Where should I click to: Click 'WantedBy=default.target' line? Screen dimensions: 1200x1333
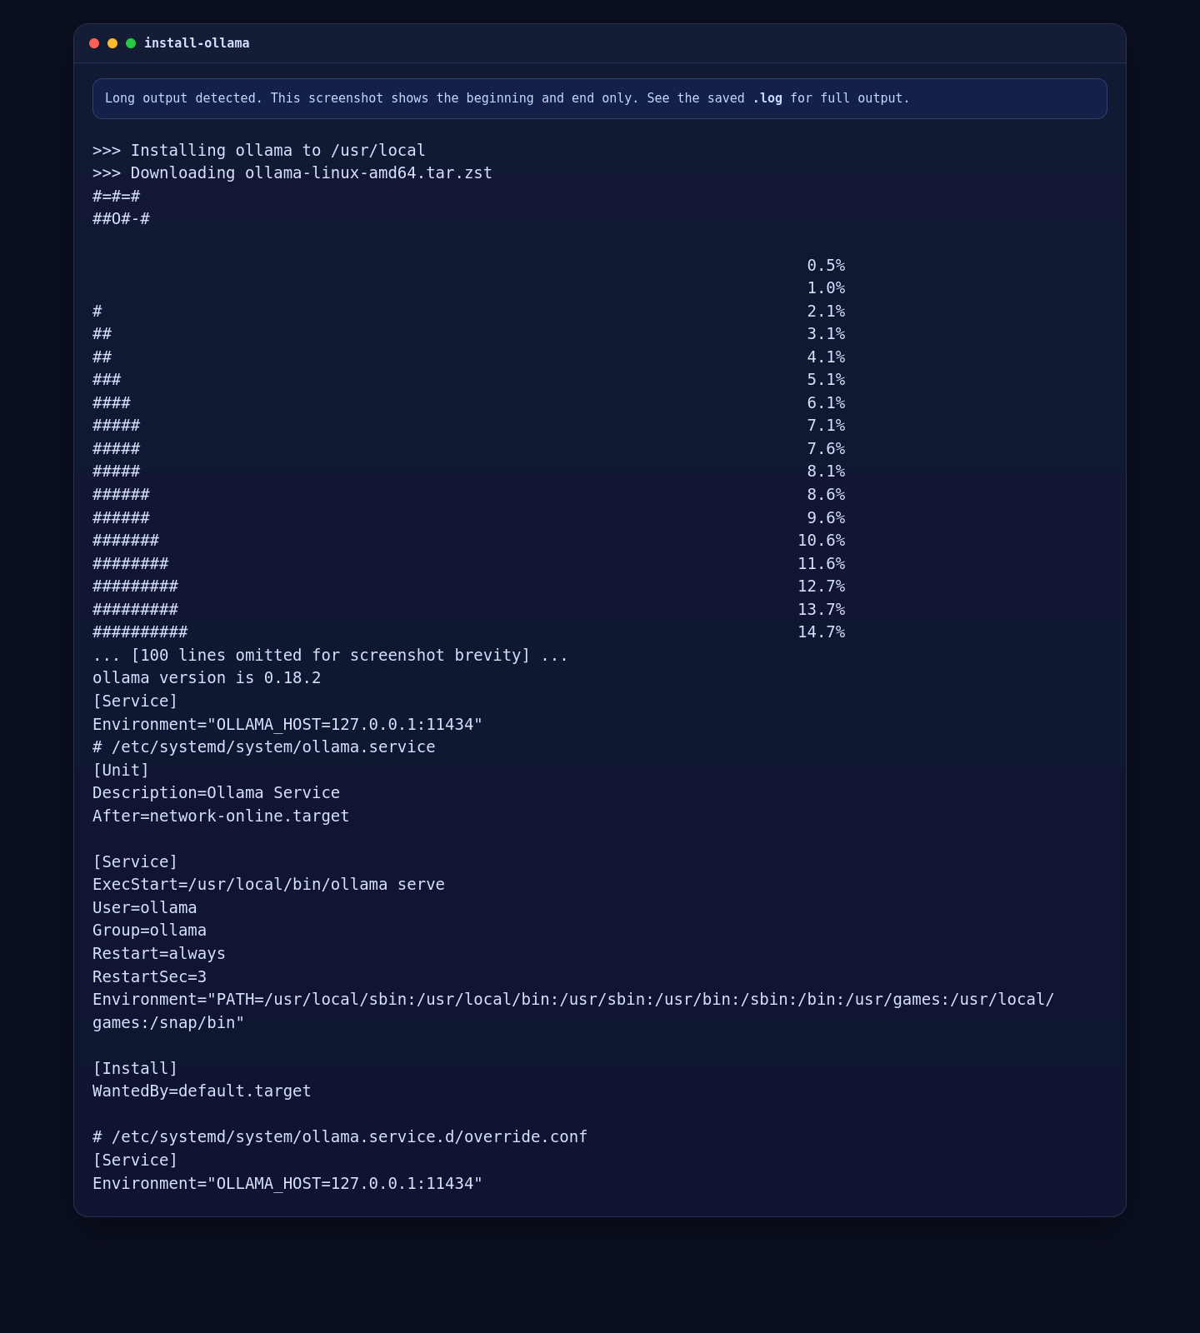point(202,1091)
